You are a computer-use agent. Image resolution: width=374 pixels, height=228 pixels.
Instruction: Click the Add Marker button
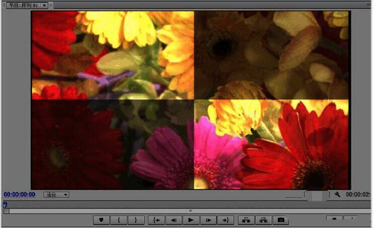(101, 220)
